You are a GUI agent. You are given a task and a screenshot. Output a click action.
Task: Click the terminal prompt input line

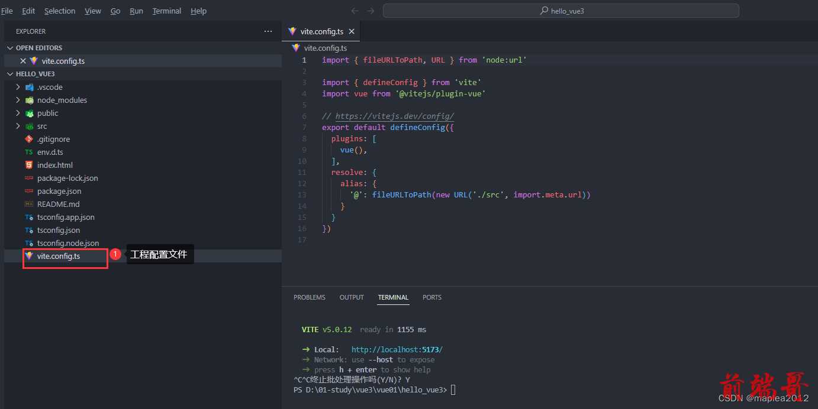[x=374, y=389]
